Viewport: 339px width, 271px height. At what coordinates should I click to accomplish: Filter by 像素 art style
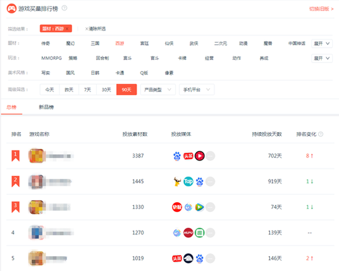pos(169,73)
